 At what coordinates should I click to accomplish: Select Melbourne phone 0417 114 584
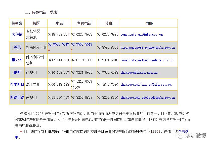pos(58,60)
